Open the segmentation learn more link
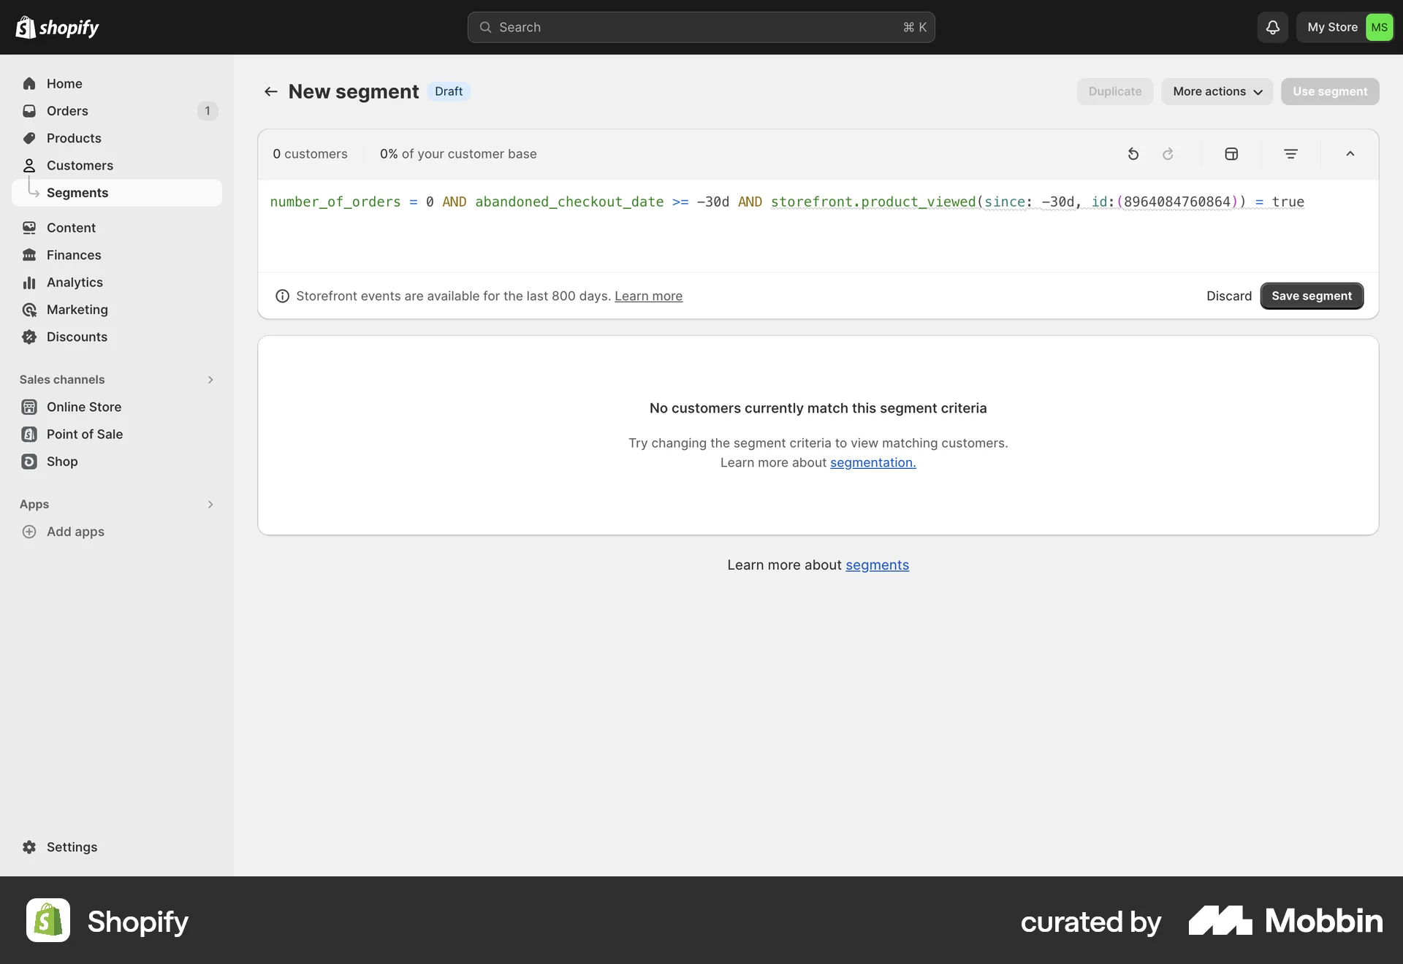This screenshot has height=964, width=1403. coord(873,462)
